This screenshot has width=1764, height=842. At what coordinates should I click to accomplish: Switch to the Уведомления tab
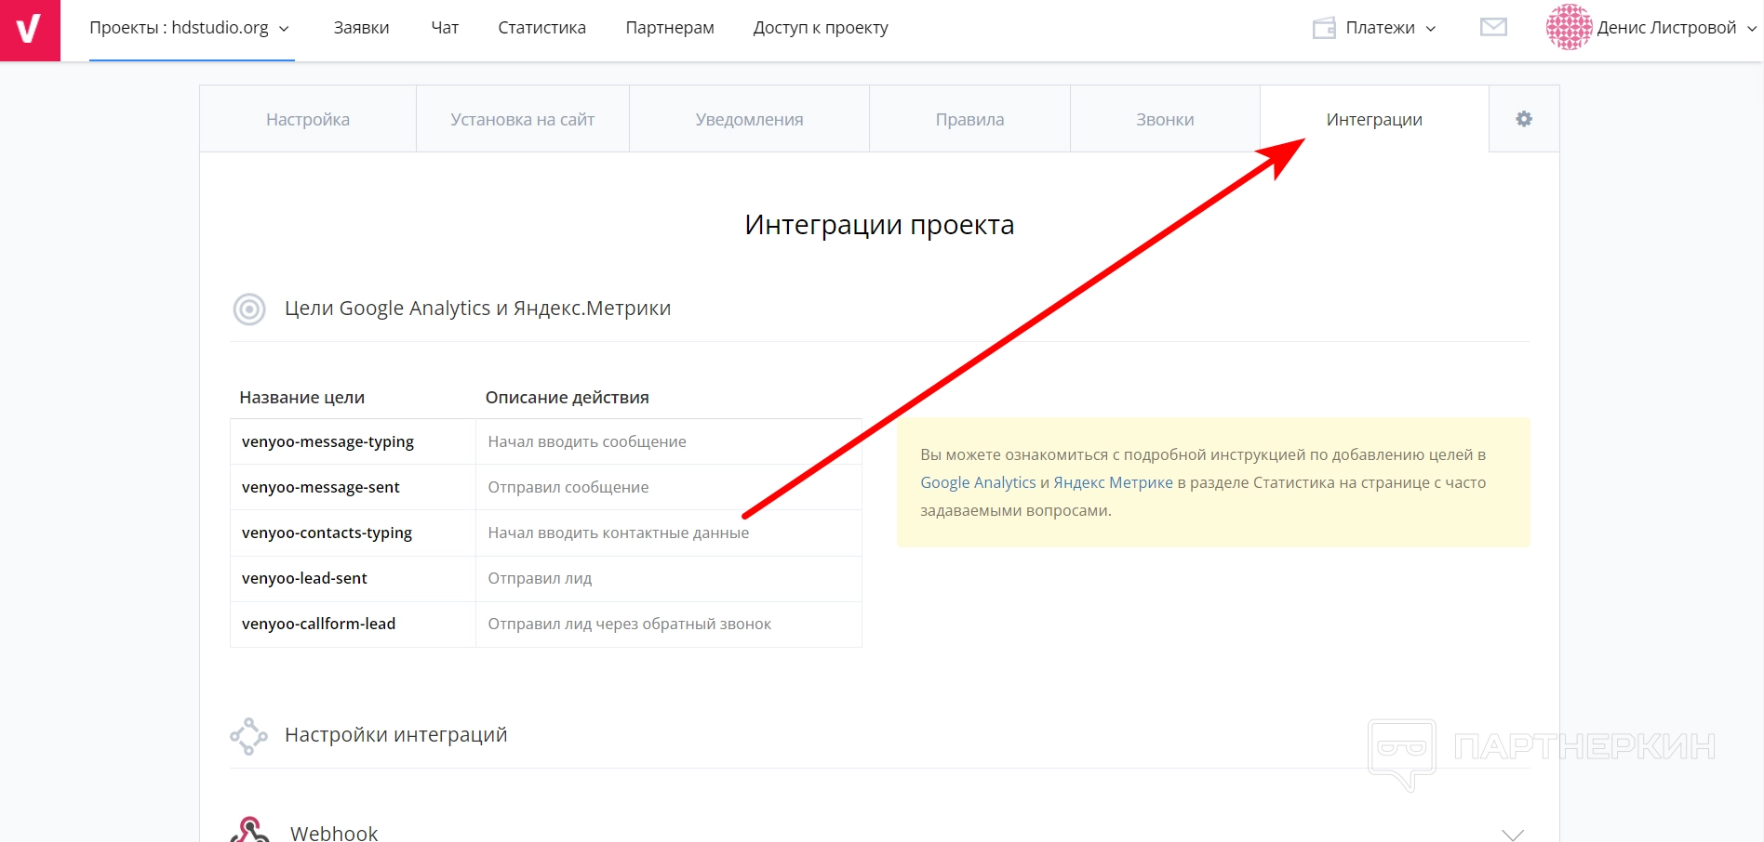pos(749,119)
